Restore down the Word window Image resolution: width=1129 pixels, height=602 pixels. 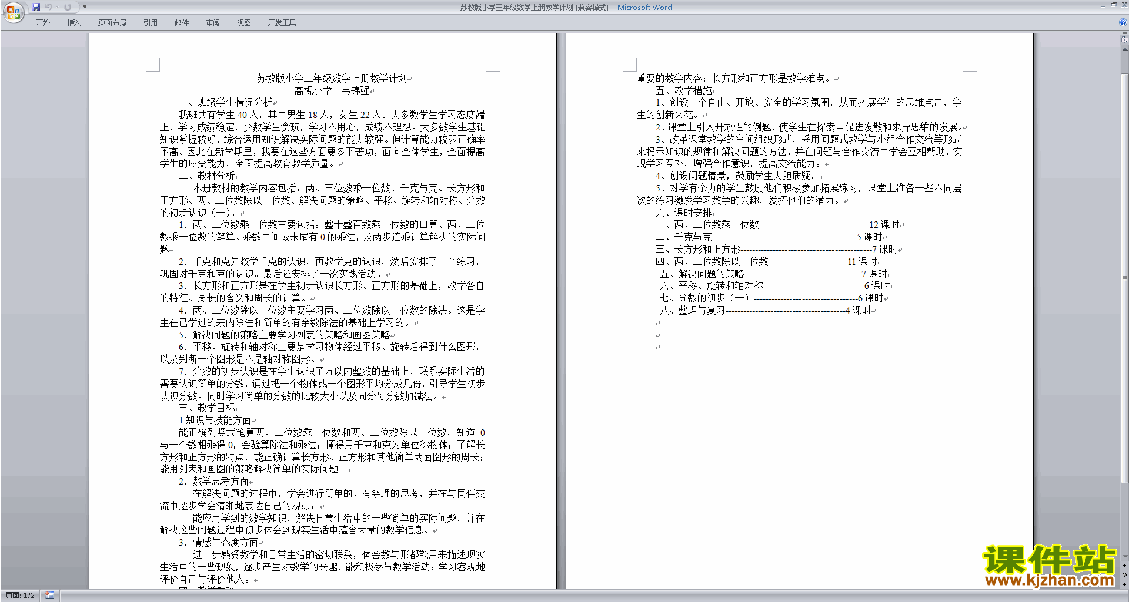(x=1114, y=5)
